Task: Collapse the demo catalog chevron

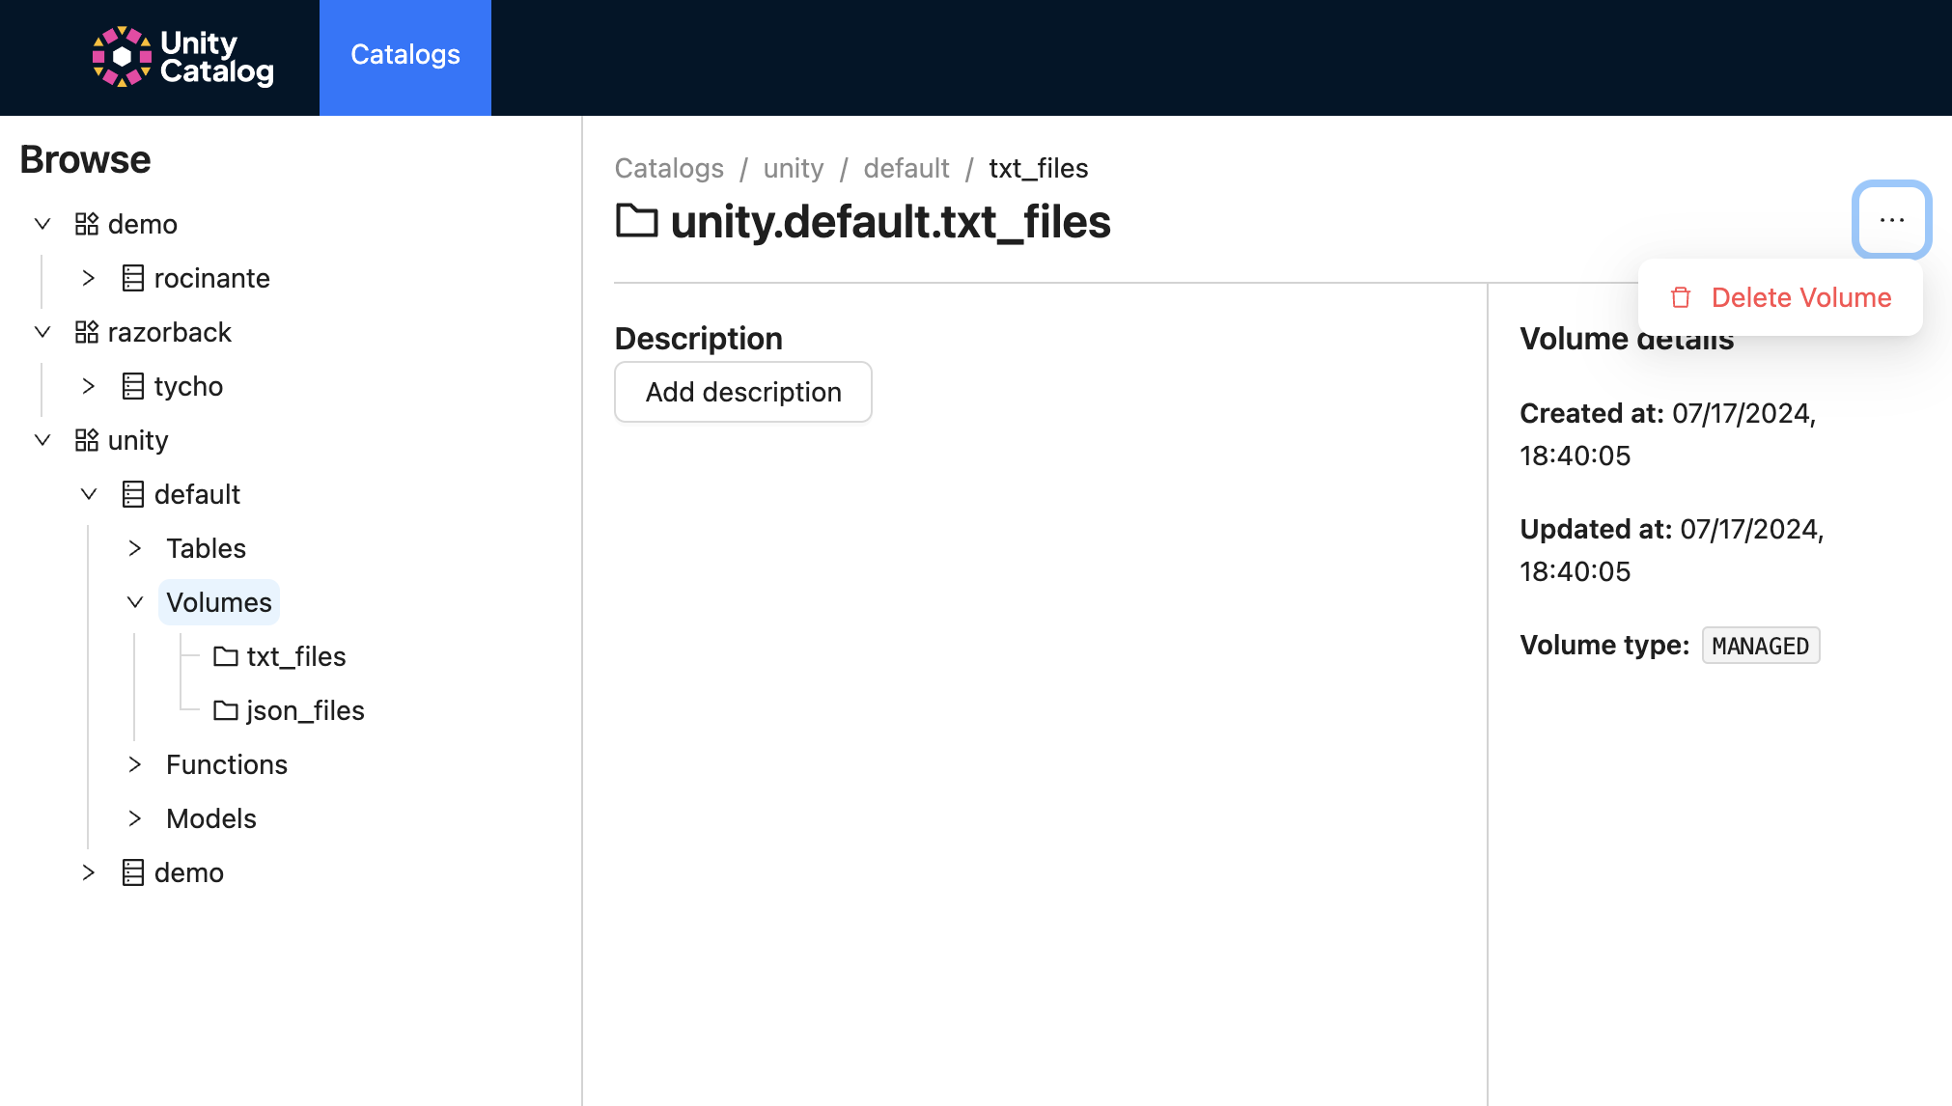Action: point(42,224)
